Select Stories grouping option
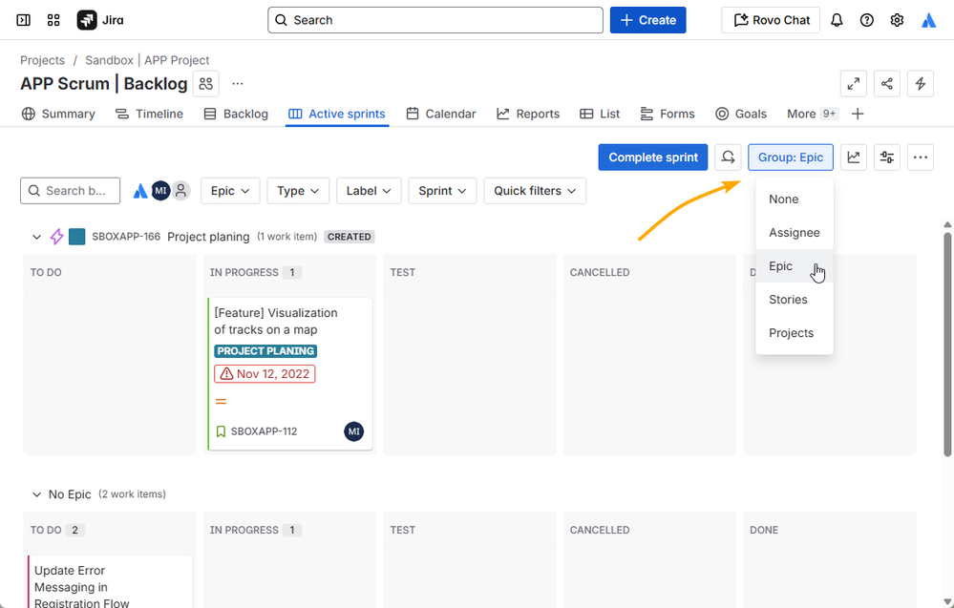The image size is (954, 608). coord(794,300)
